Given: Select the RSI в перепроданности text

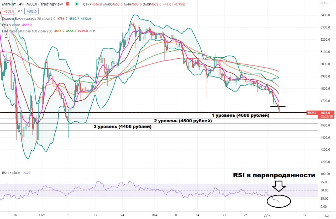Looking at the screenshot, I should point(274,175).
